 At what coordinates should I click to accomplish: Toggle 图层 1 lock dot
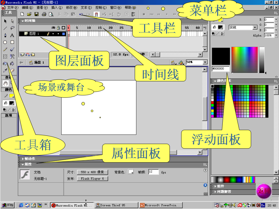pos(58,34)
